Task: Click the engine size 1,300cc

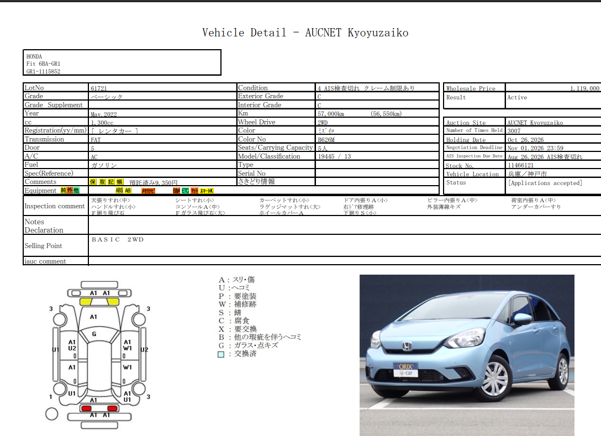Action: [x=102, y=123]
